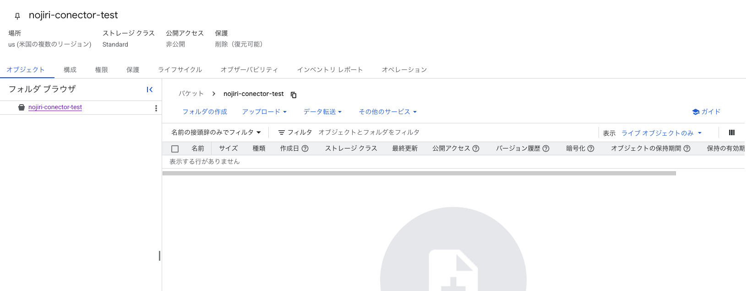746x291 pixels.
Task: Sort by the 種類 column header
Action: [x=259, y=148]
